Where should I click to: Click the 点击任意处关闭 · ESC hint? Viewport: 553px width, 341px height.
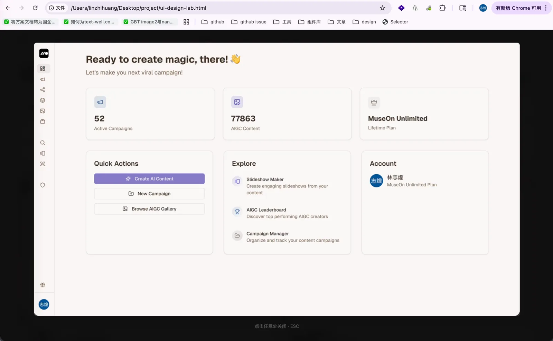(x=277, y=326)
